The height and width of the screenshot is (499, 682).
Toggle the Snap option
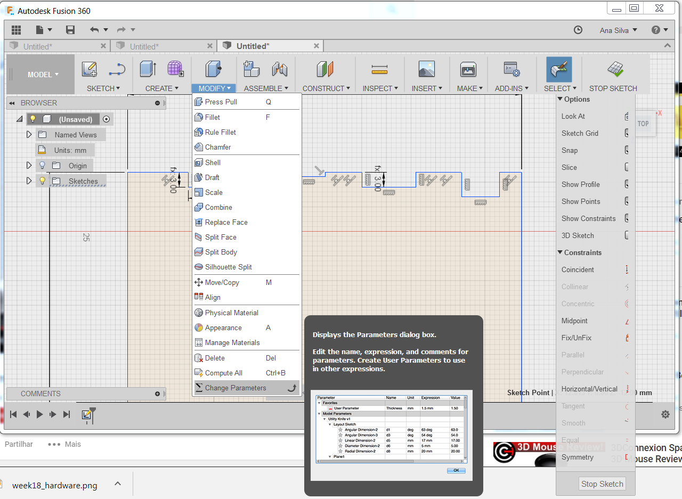[x=627, y=150]
